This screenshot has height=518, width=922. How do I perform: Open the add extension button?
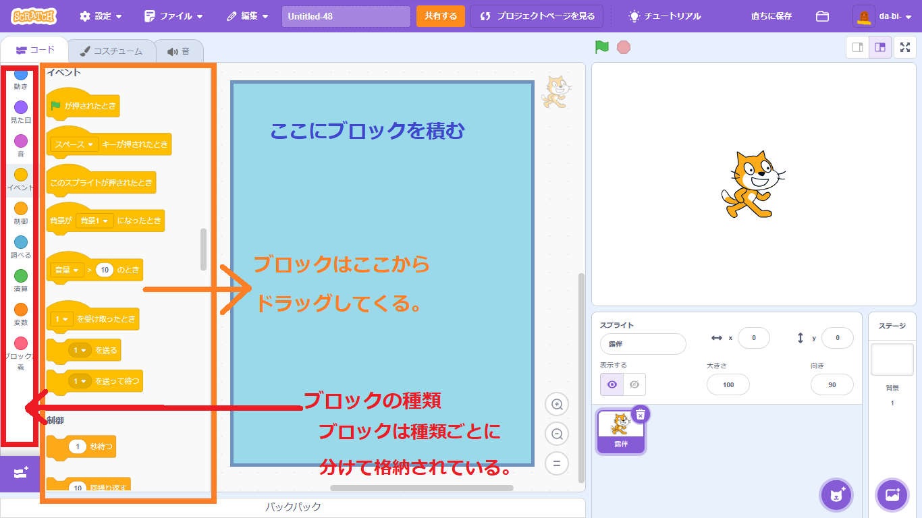pyautogui.click(x=20, y=473)
